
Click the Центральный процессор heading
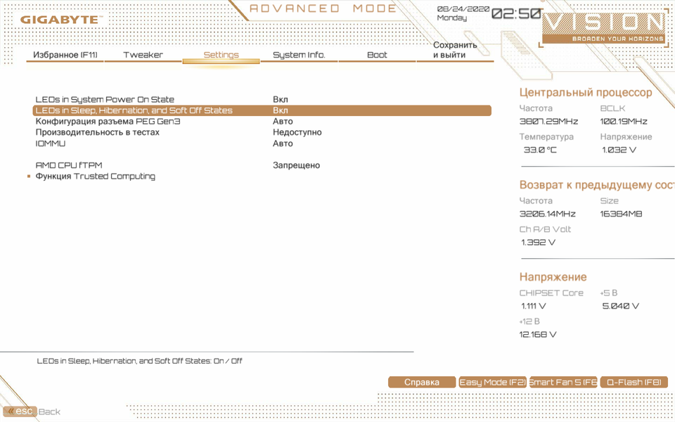click(x=586, y=93)
